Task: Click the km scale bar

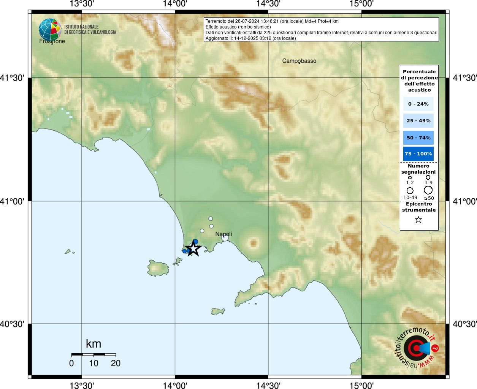Action: [93, 354]
